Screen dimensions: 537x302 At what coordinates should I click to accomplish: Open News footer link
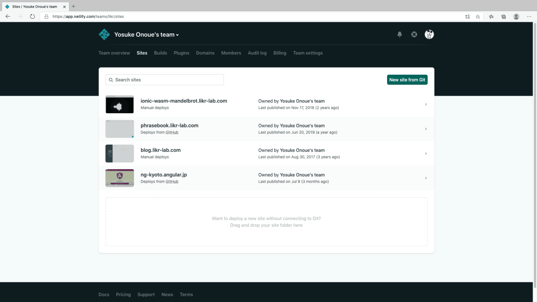pos(167,294)
